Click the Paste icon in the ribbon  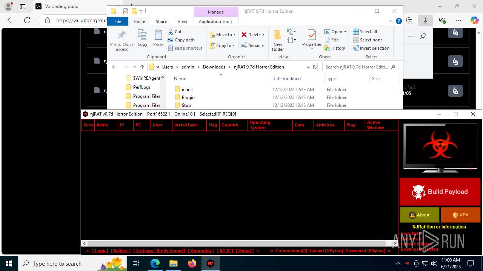pos(158,38)
